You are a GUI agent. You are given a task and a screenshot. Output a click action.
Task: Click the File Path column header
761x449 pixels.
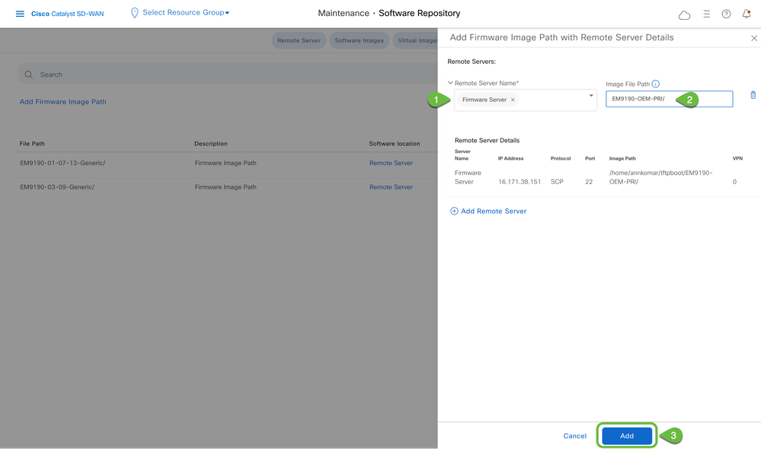pos(32,144)
